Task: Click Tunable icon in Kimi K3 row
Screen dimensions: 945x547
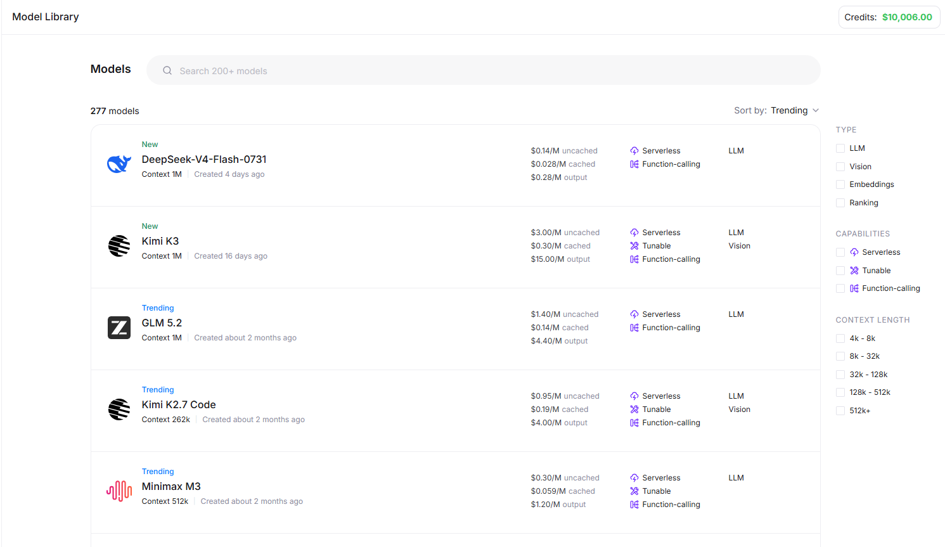Action: [x=634, y=246]
